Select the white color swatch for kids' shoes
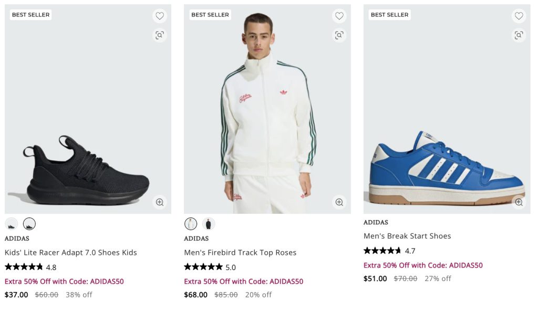The height and width of the screenshot is (311, 538). (12, 224)
